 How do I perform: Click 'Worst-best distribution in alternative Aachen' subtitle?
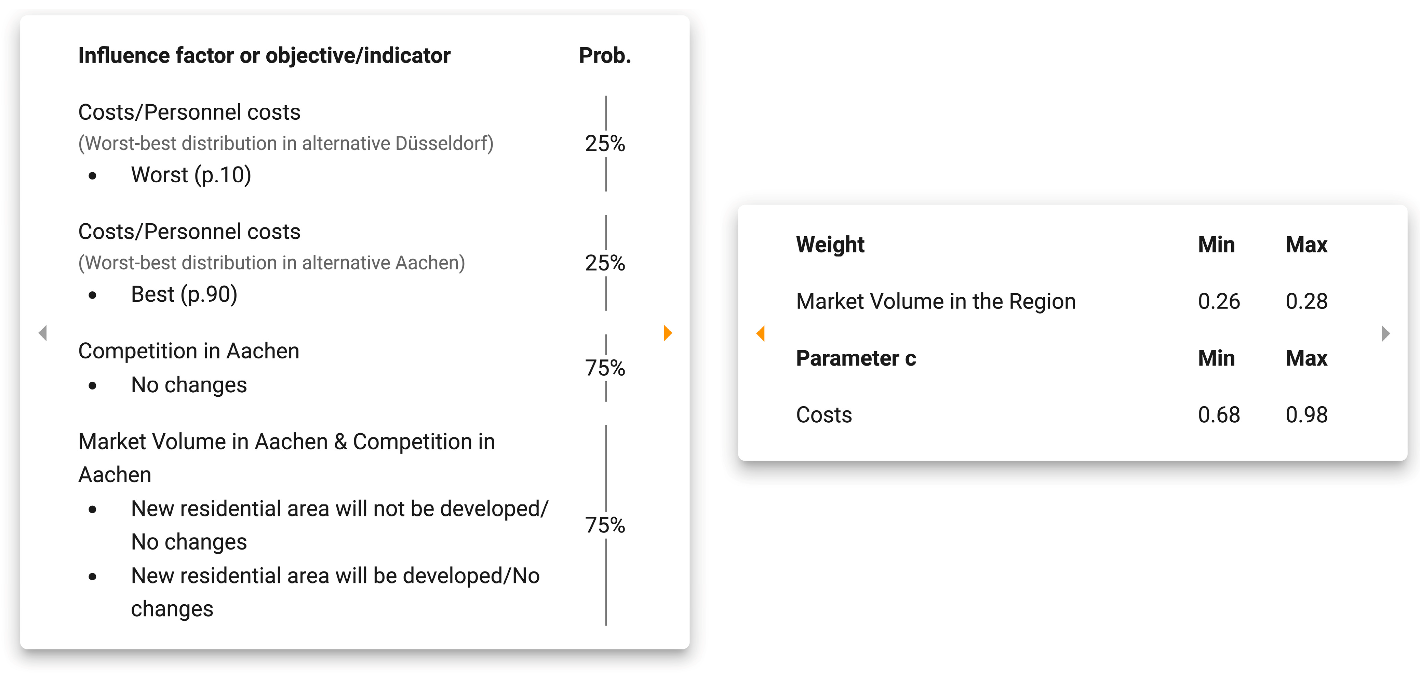[x=271, y=263]
